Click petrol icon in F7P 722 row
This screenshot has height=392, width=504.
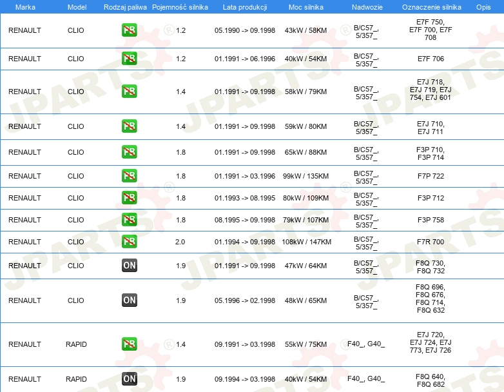pos(129,176)
